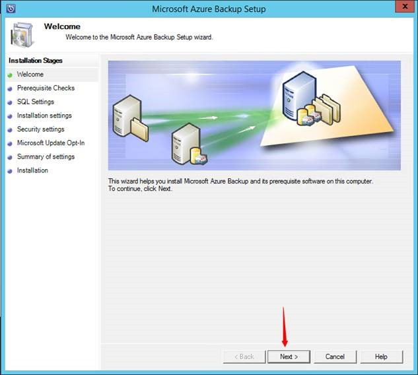Click the setup disc box icon
The image size is (418, 375).
(x=22, y=34)
